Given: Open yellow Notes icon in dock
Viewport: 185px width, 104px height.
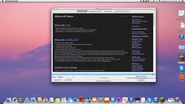Looking at the screenshot, I should coord(58,100).
